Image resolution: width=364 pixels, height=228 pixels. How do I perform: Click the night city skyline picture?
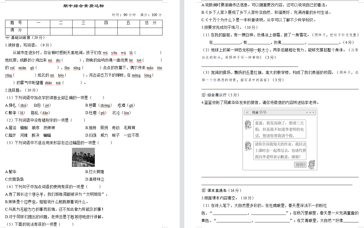tap(83, 157)
